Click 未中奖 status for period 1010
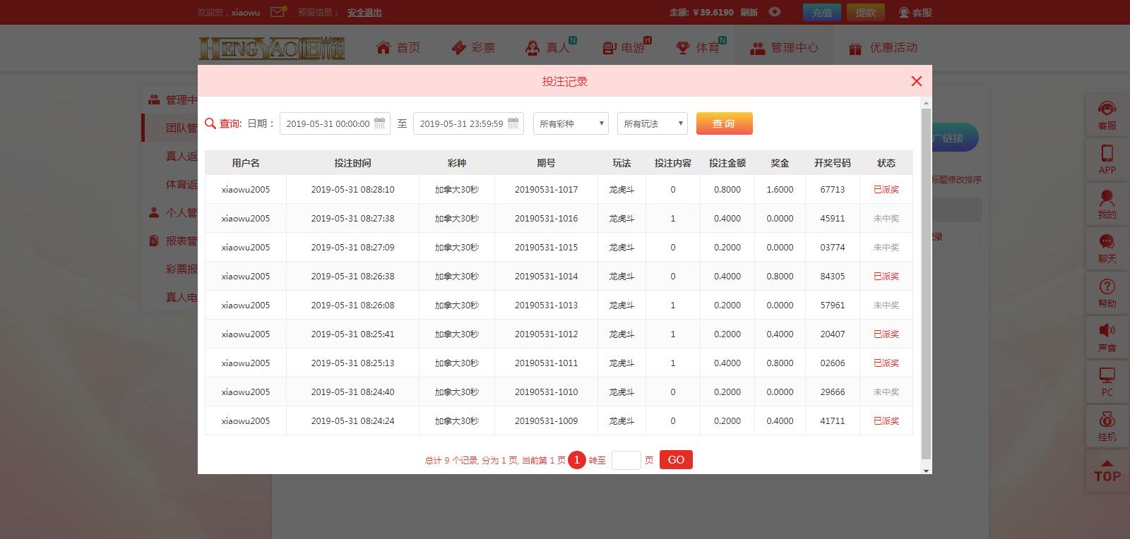 [x=886, y=392]
